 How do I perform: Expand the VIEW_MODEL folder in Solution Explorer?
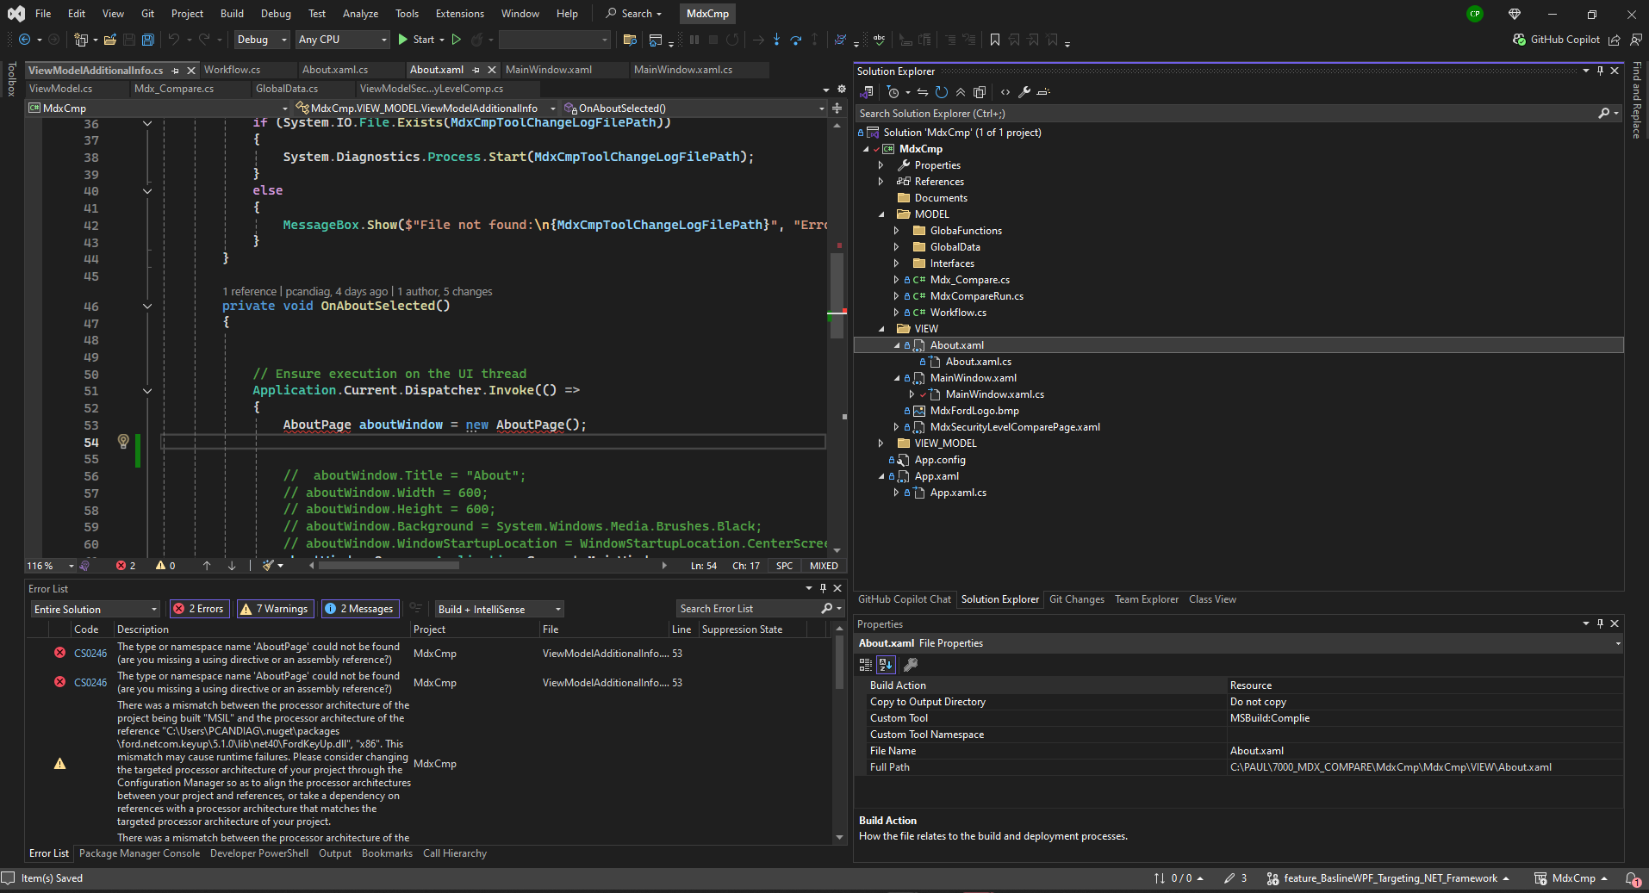[881, 443]
